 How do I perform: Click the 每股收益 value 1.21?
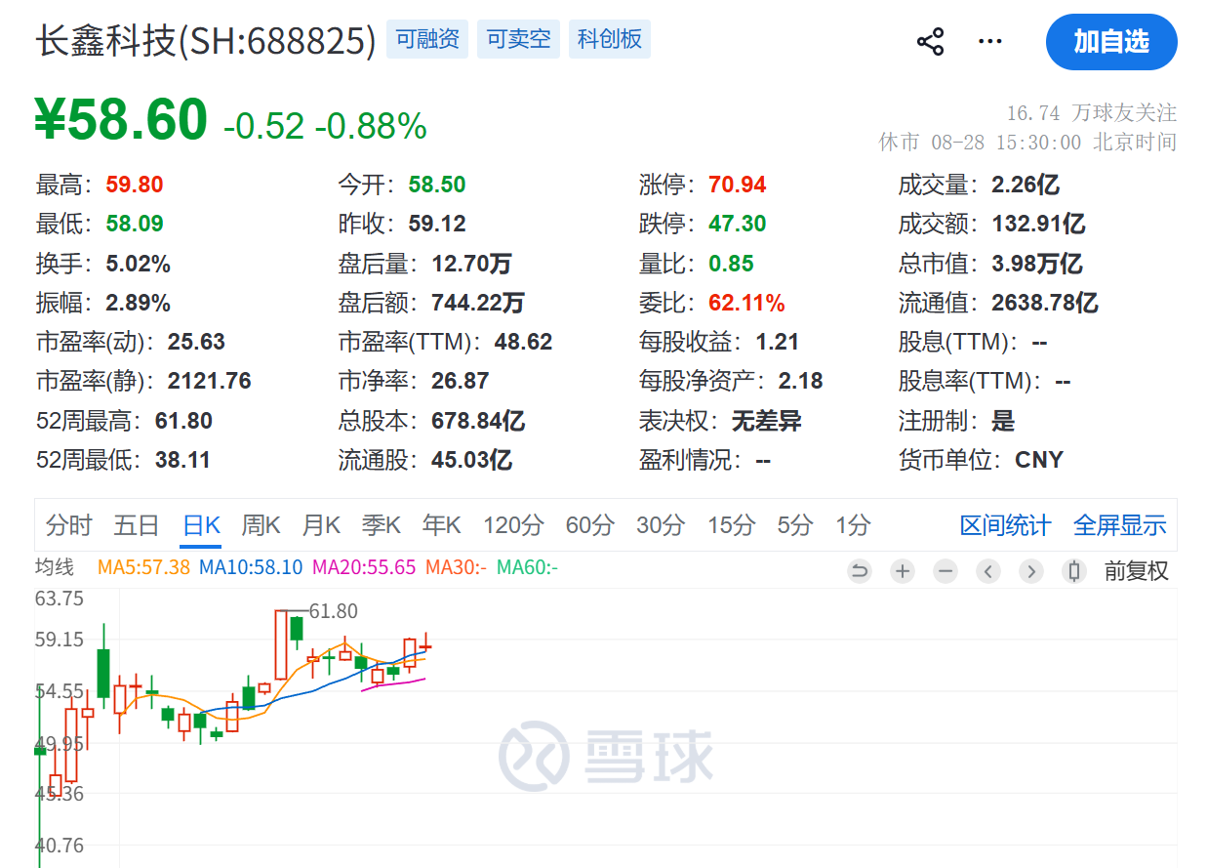pos(777,342)
